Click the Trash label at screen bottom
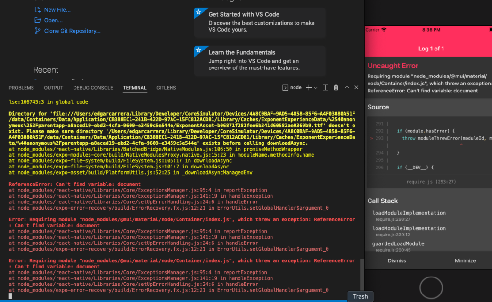The height and width of the screenshot is (302, 492). click(360, 296)
